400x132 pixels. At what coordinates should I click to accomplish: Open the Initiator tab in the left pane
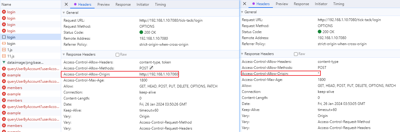pos(143,5)
